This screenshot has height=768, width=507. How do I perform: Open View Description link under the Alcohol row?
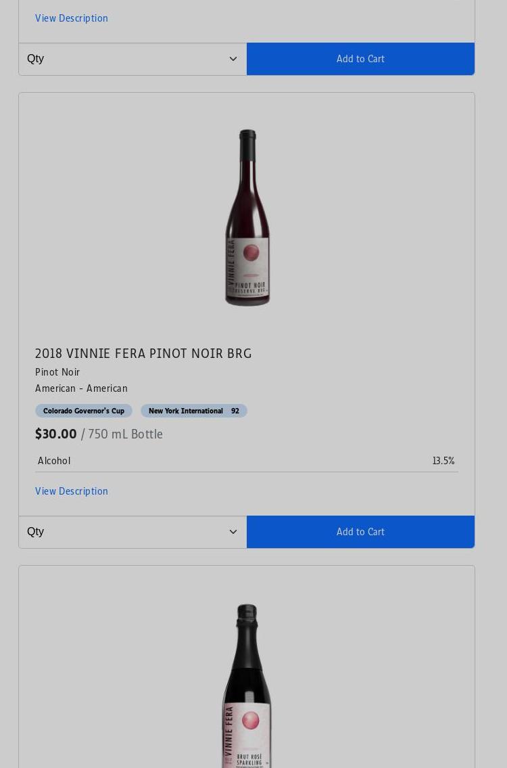click(72, 491)
